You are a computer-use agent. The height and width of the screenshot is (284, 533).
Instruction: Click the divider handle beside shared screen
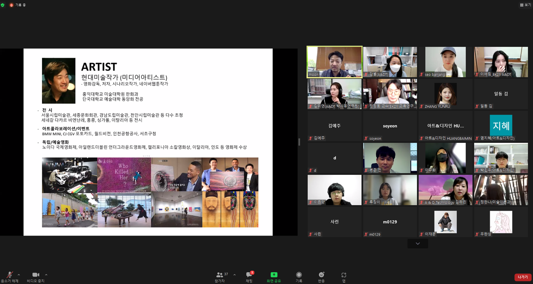coord(299,142)
